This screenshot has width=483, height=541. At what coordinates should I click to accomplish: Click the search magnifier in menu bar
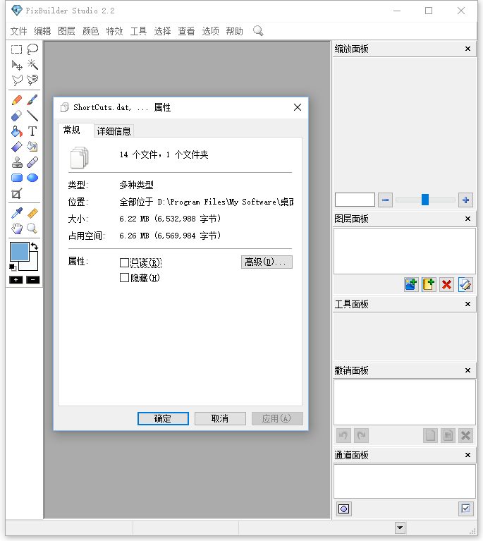(x=258, y=30)
